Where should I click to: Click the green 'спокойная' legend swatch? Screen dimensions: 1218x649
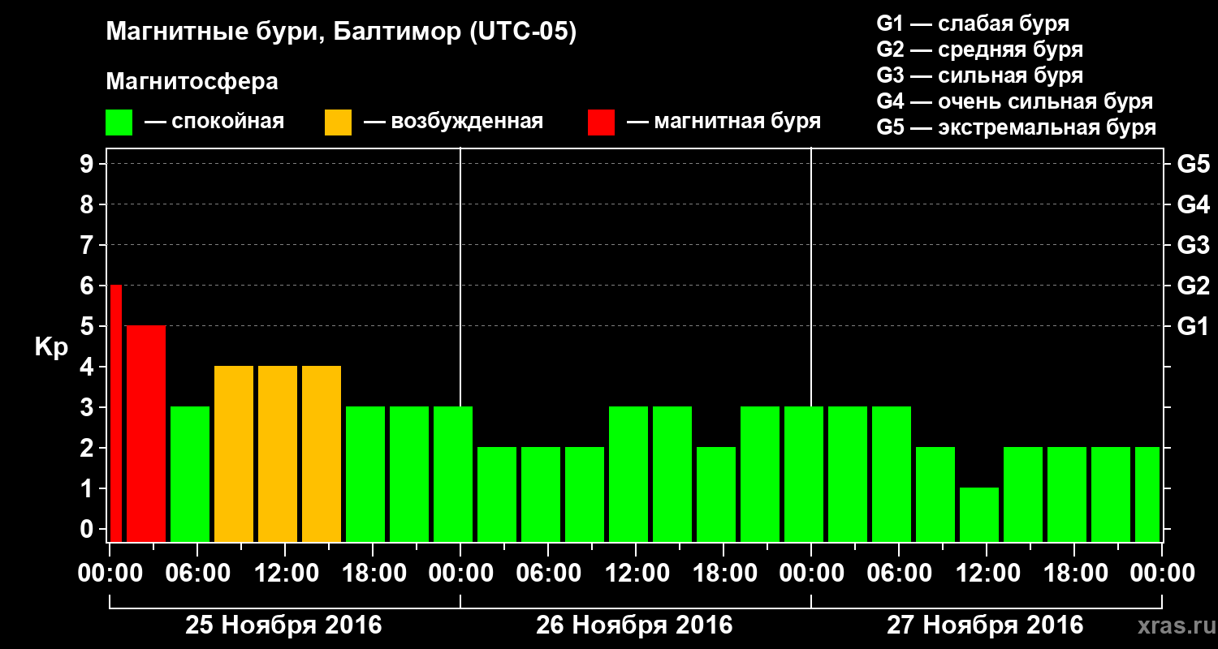119,122
